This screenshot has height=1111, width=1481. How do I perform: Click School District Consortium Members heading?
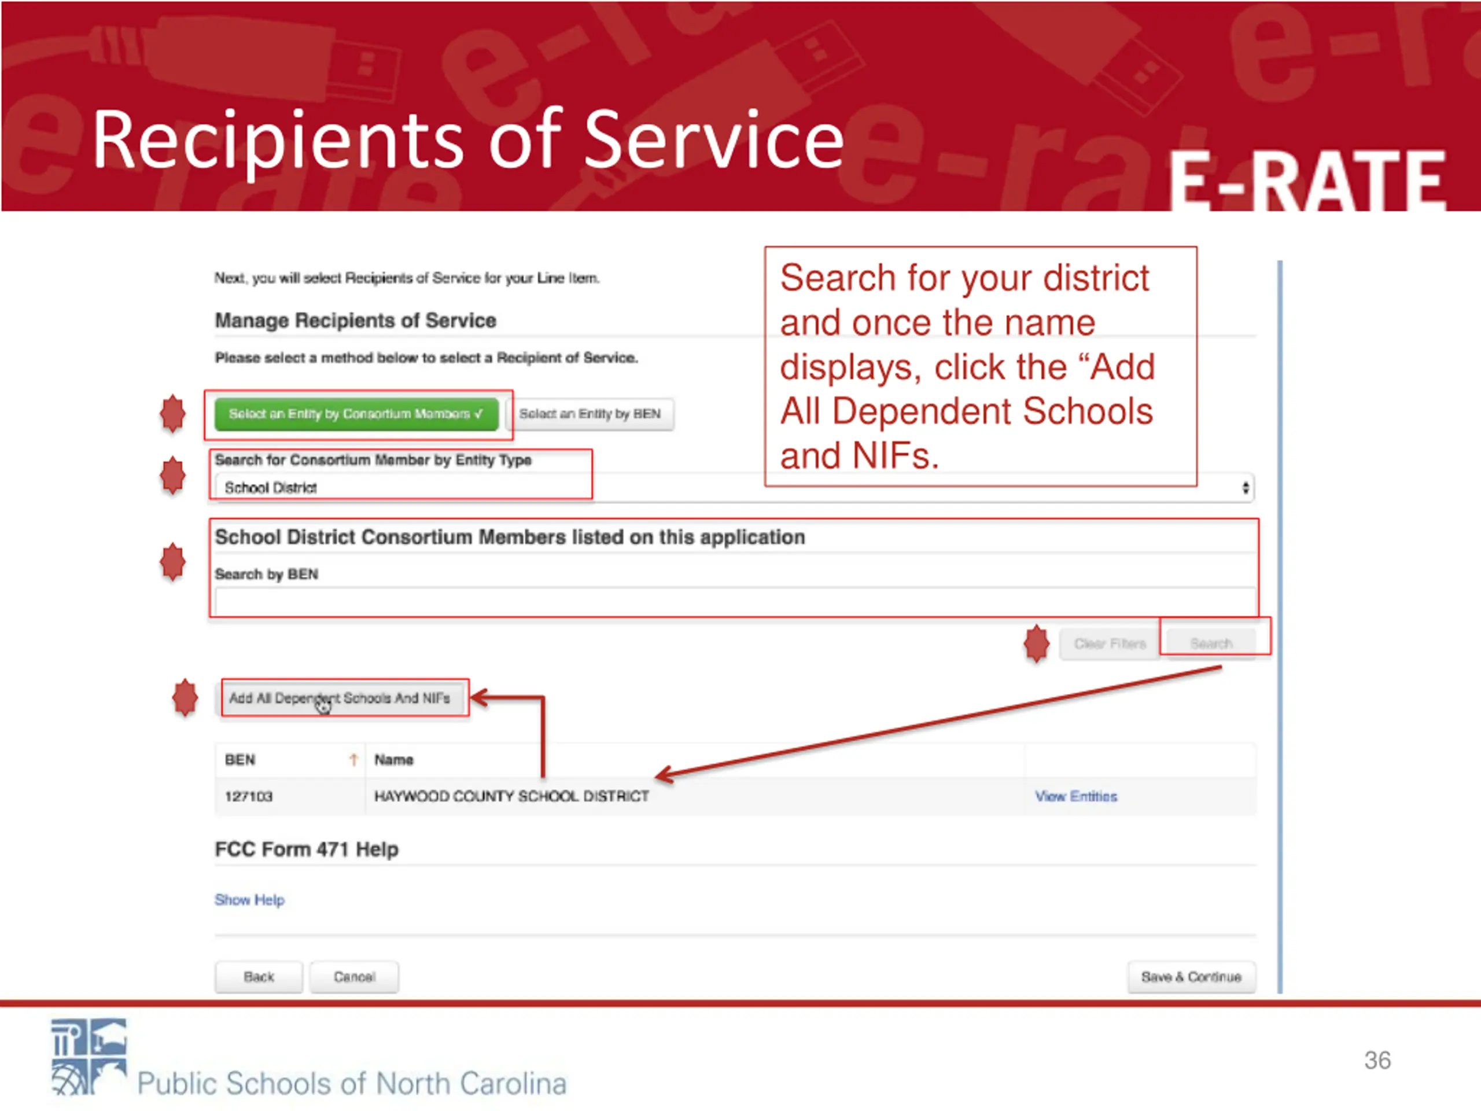click(x=510, y=538)
